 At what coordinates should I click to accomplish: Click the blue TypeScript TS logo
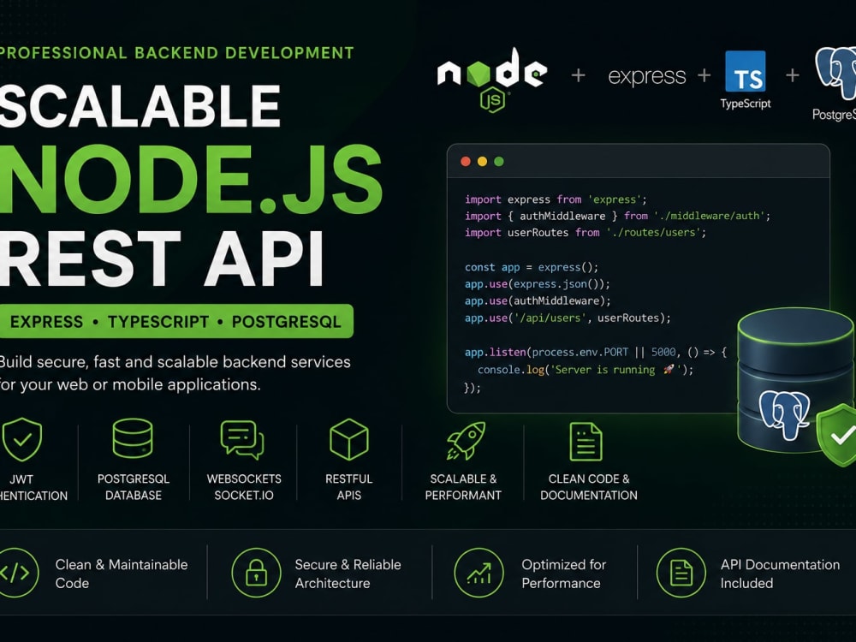point(746,72)
